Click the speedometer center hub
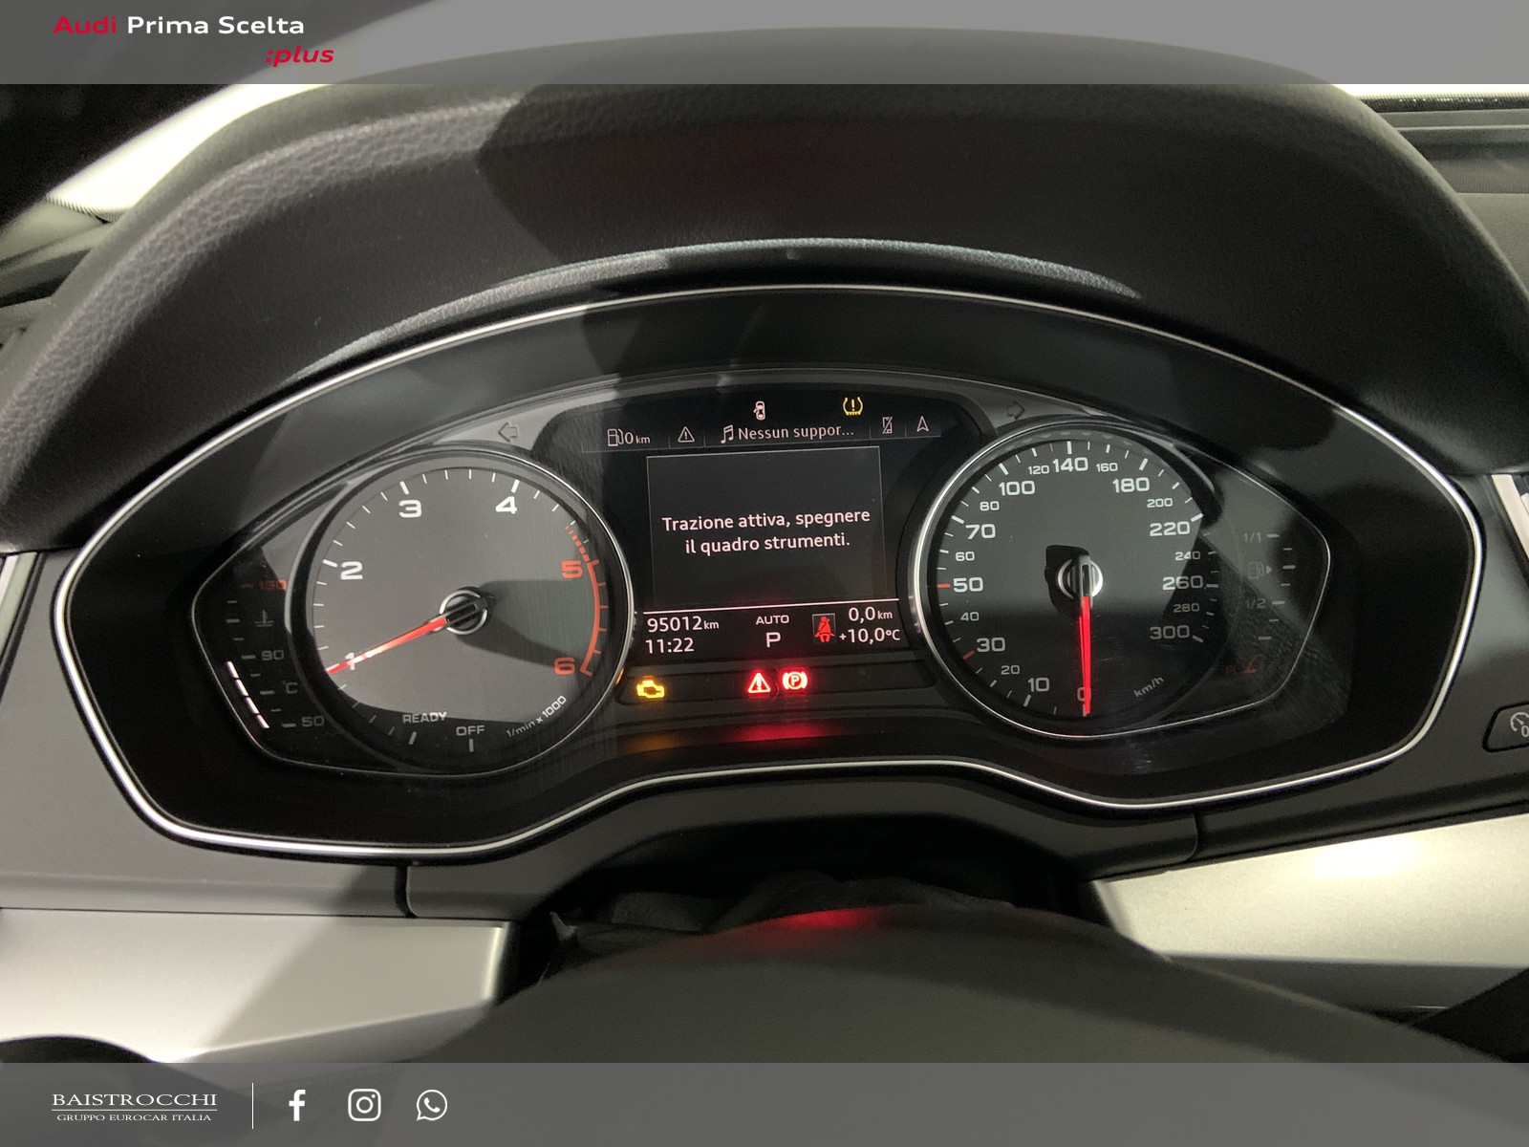The image size is (1529, 1147). tap(1081, 577)
